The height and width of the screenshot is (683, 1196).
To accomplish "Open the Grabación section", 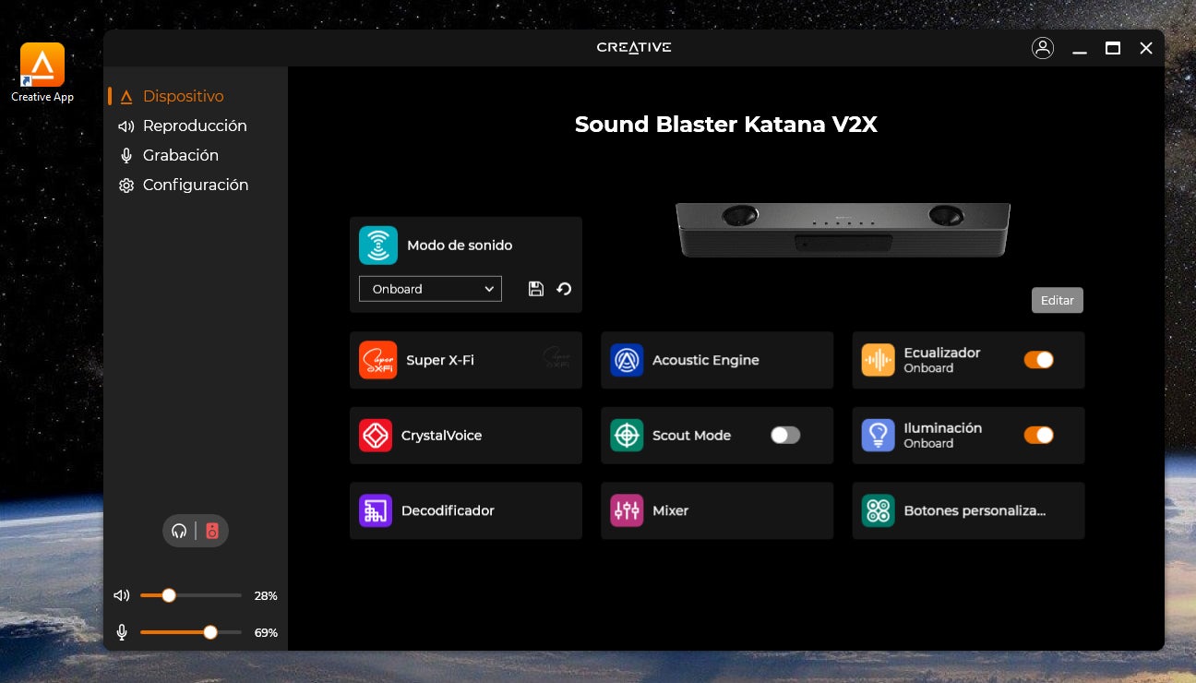I will (x=180, y=155).
